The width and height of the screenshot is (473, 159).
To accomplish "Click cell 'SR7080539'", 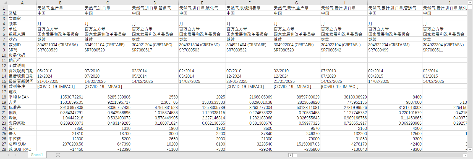I will coord(60,50).
